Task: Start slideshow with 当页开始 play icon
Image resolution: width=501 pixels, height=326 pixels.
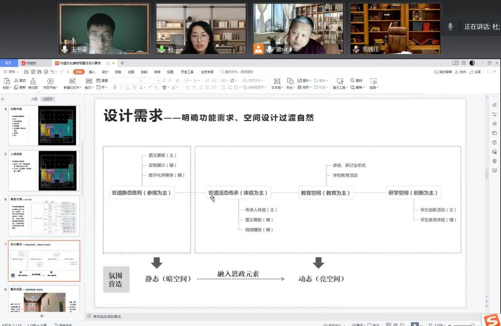Action: click(x=50, y=81)
